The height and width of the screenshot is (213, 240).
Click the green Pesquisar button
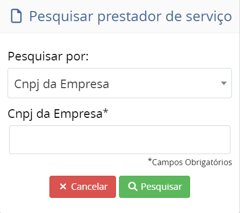pyautogui.click(x=154, y=187)
